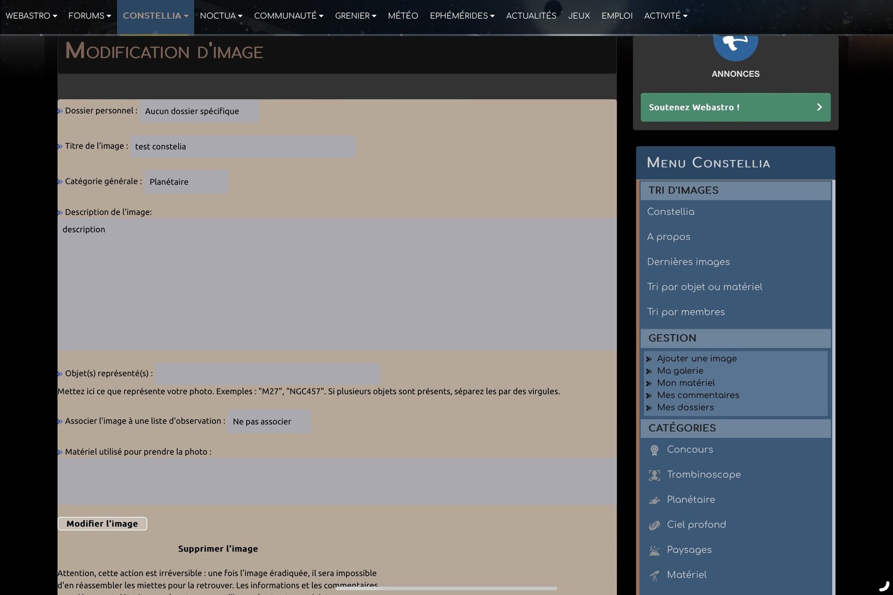Click inside the Description de l'image textarea
The height and width of the screenshot is (595, 893).
(x=337, y=284)
